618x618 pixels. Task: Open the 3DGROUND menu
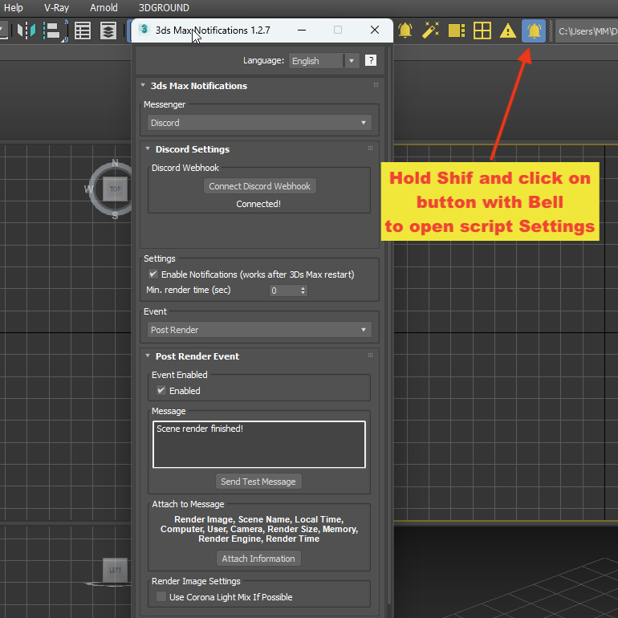pos(164,7)
